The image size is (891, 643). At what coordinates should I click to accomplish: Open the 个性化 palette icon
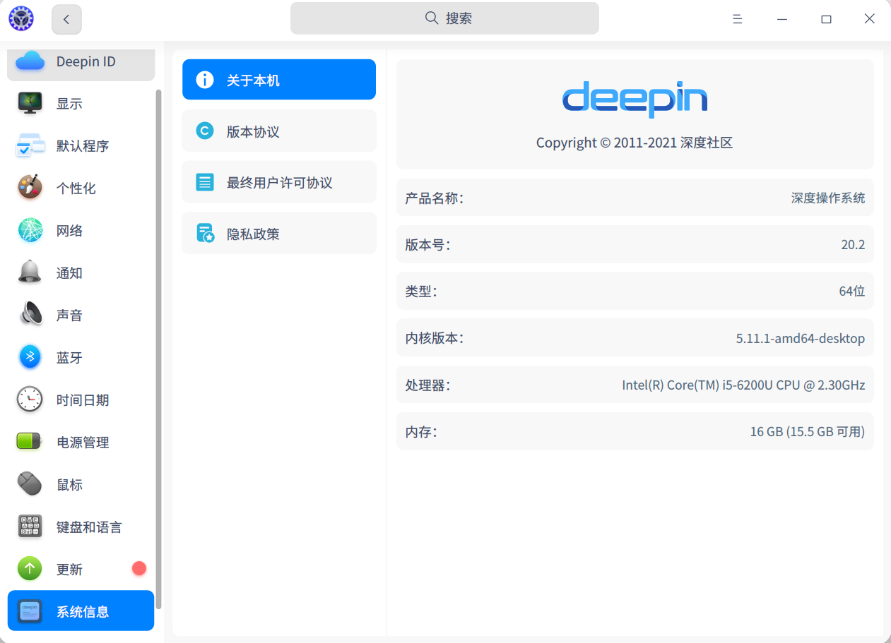point(30,188)
